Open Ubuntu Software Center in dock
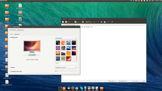The image size is (162, 91). click(x=64, y=88)
